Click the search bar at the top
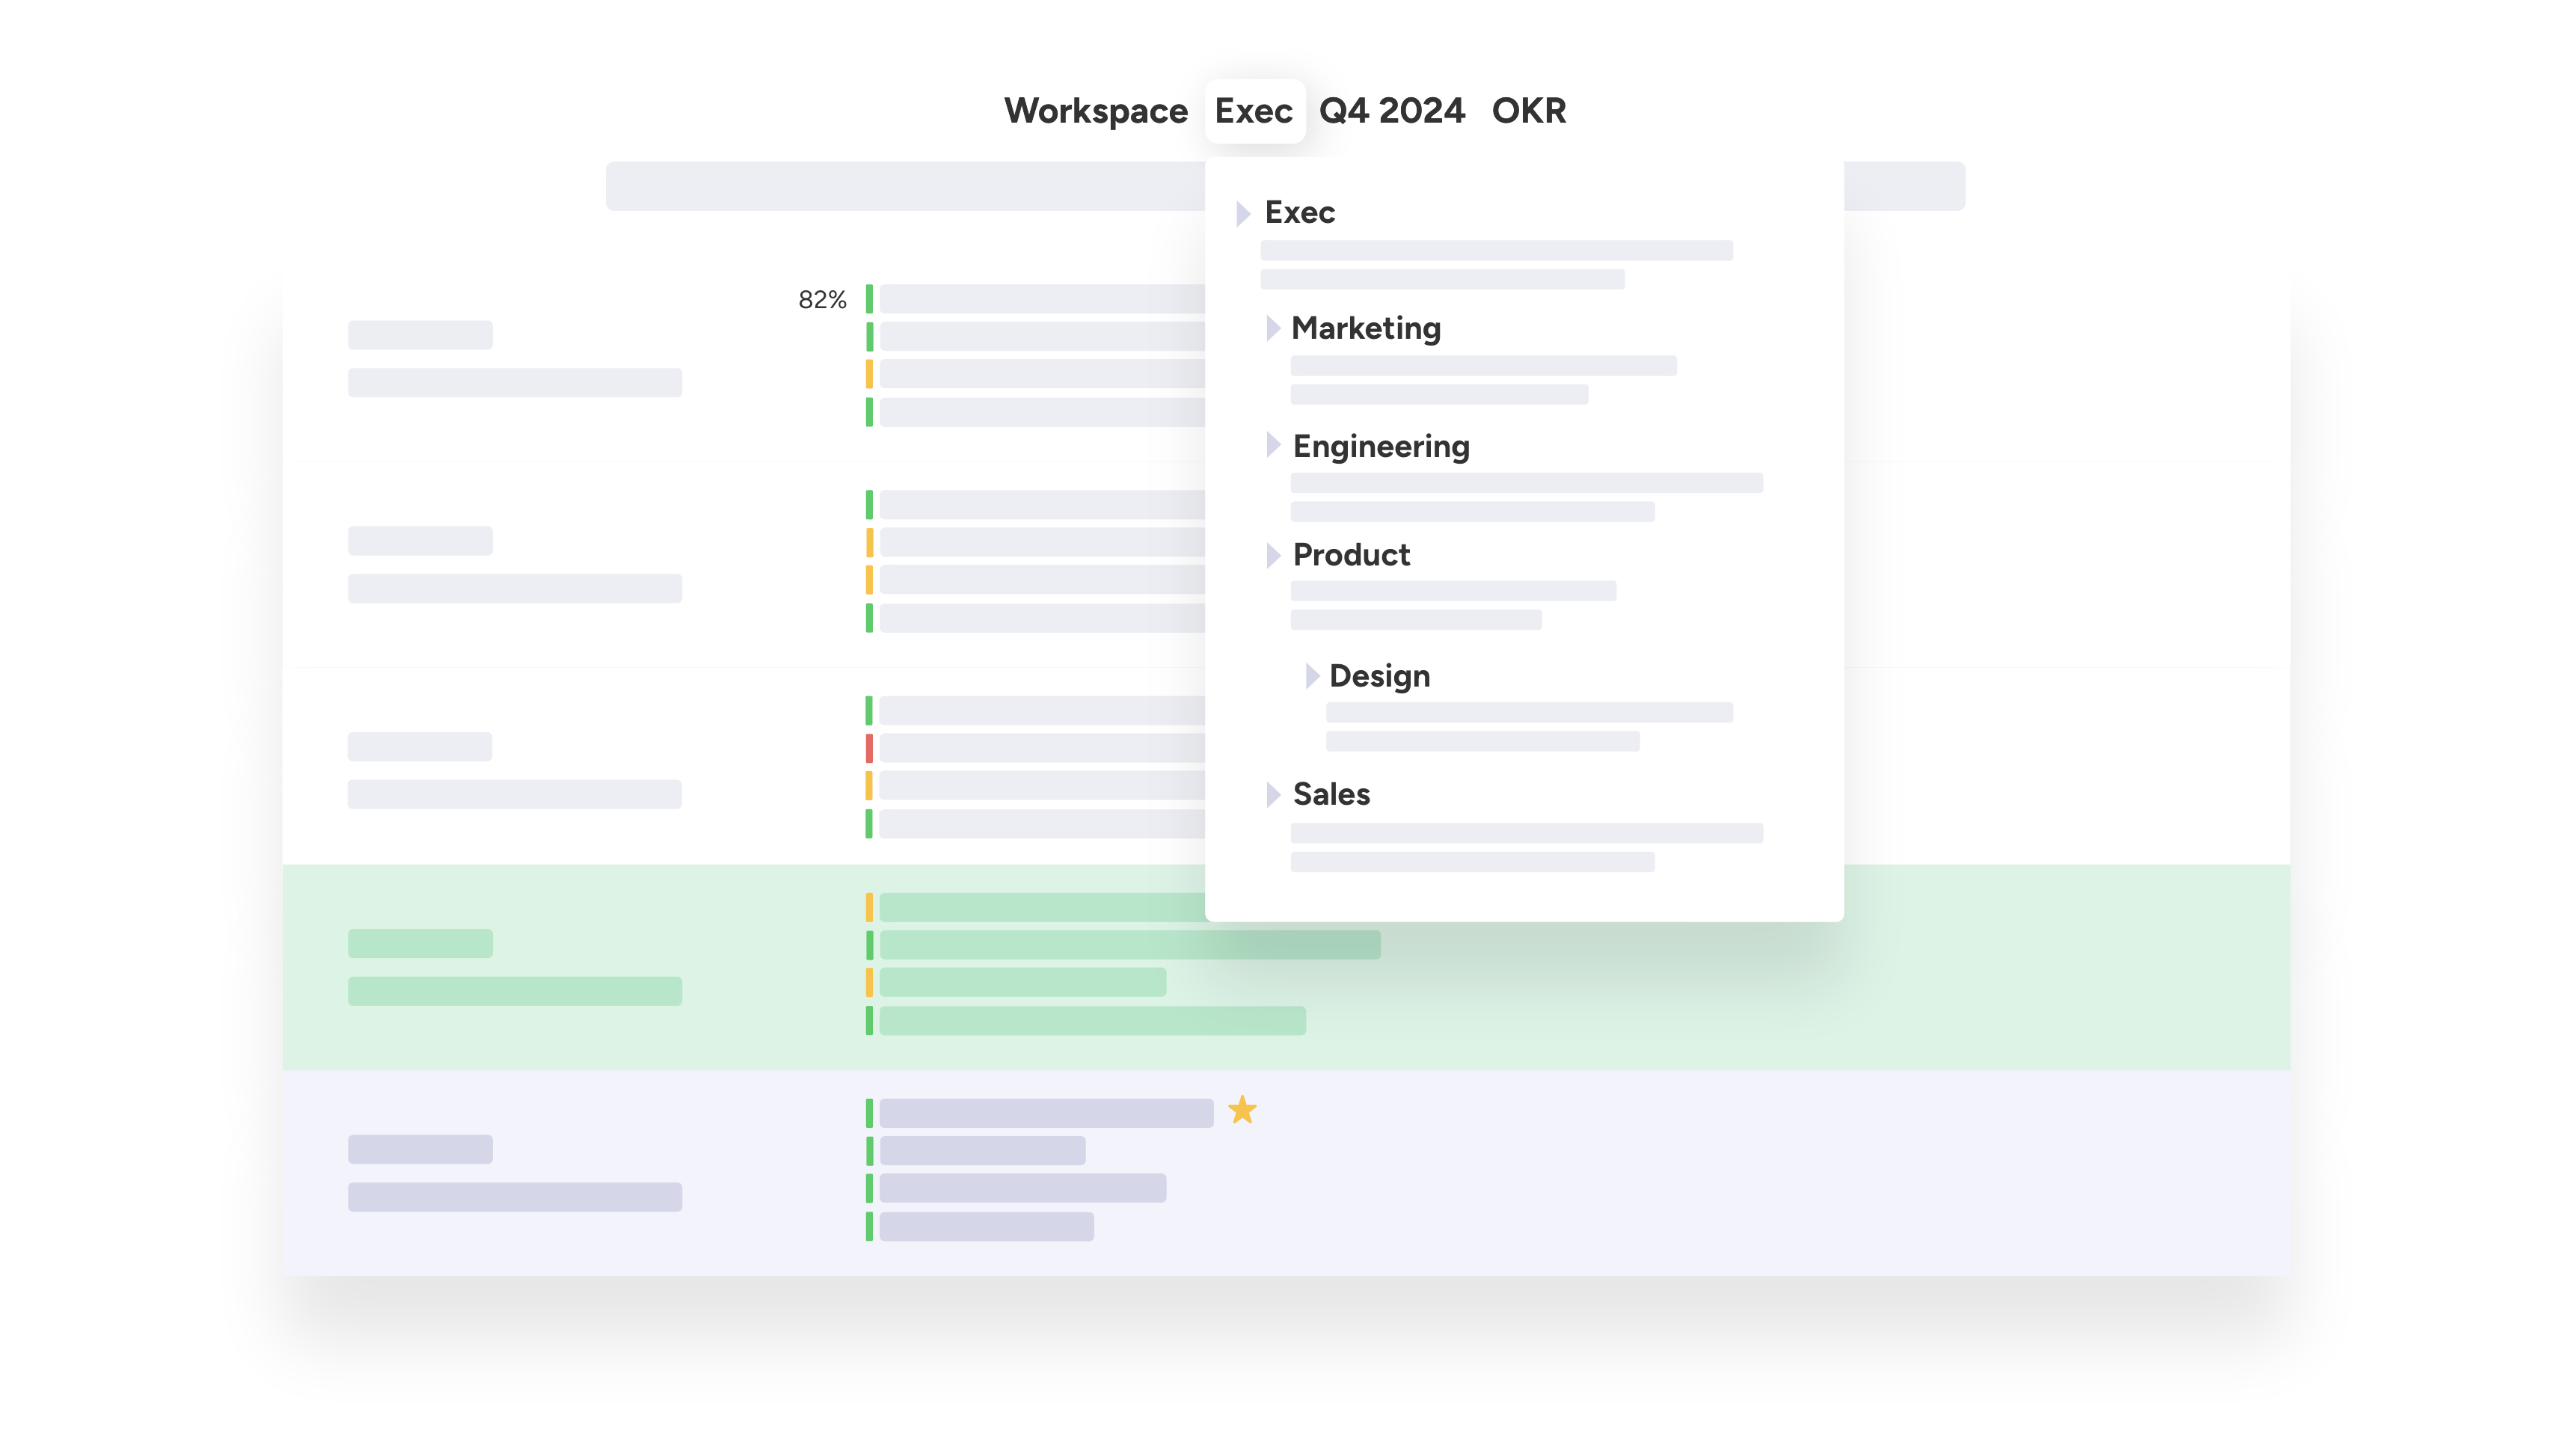 900,185
